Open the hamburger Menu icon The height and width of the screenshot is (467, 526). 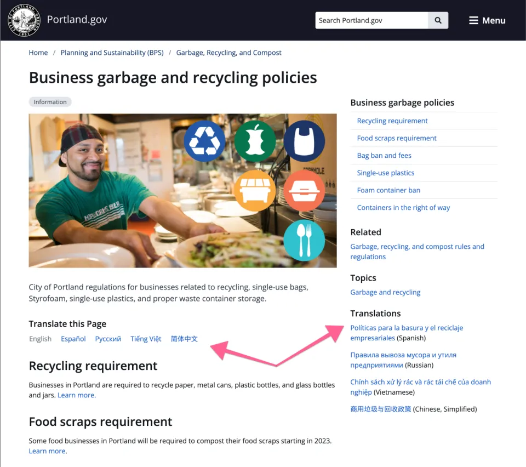tap(472, 20)
